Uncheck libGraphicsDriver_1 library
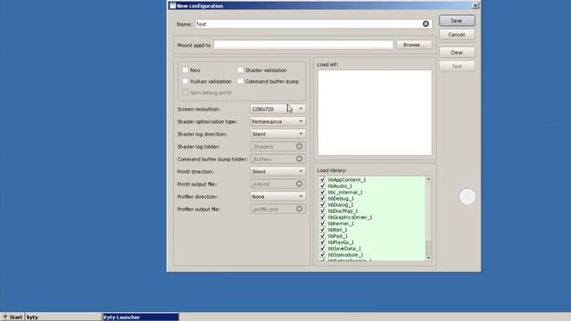Screen dimensions: 571x321 322,218
